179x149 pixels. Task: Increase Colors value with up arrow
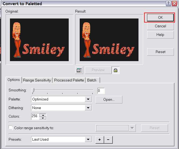pos(43,115)
